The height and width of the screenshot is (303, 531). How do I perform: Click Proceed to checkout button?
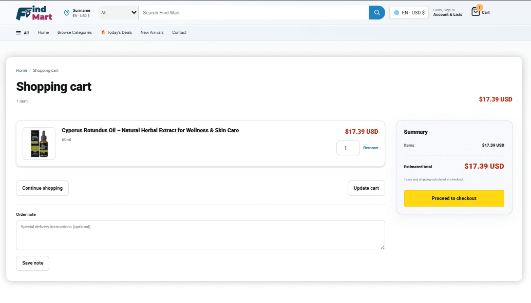pyautogui.click(x=454, y=198)
